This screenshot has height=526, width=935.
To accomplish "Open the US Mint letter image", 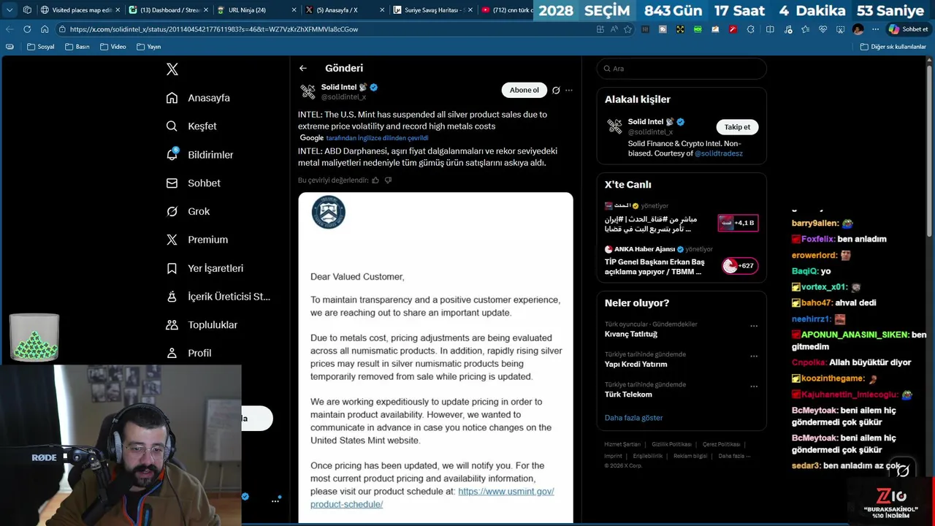I will (x=435, y=358).
